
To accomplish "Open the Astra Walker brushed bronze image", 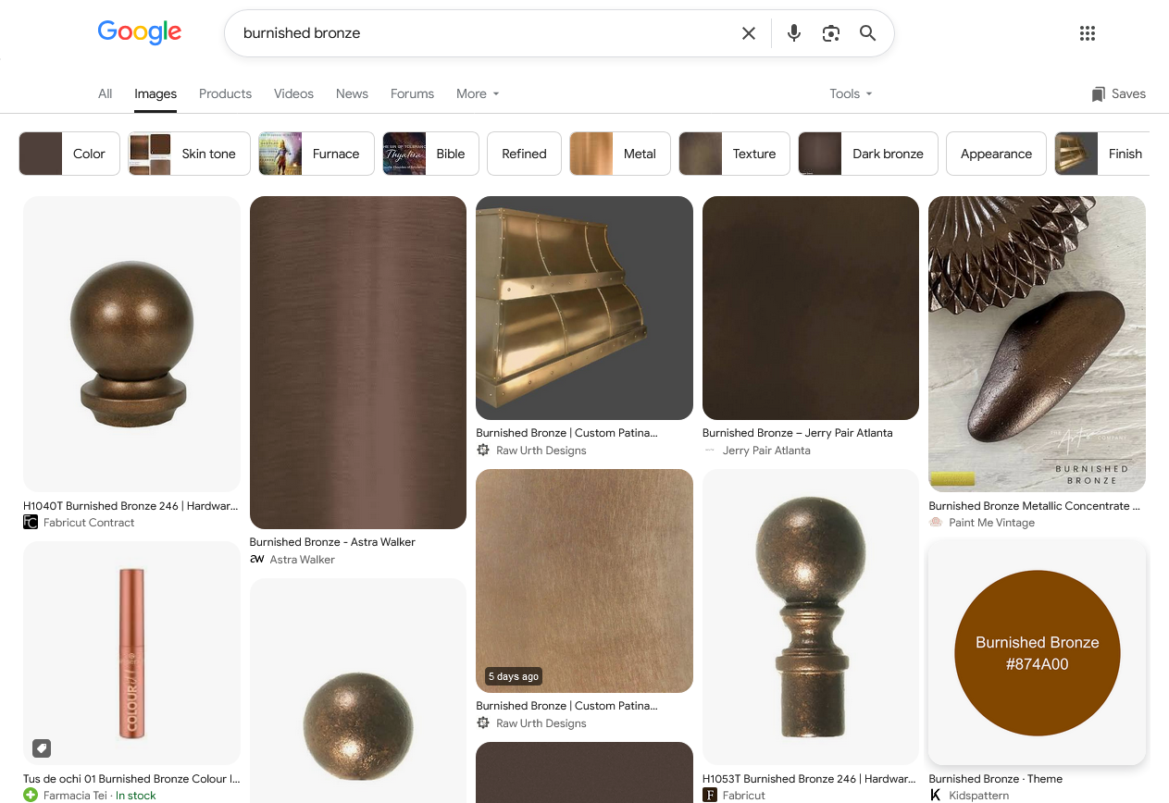I will coord(358,363).
